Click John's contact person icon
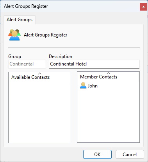This screenshot has height=162, width=148. (83, 86)
